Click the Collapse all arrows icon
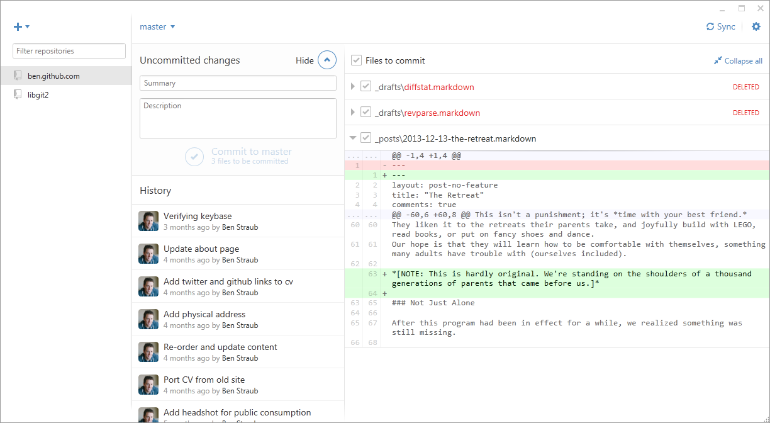 [718, 61]
